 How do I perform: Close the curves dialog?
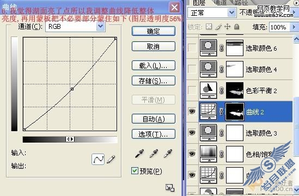[174, 8]
